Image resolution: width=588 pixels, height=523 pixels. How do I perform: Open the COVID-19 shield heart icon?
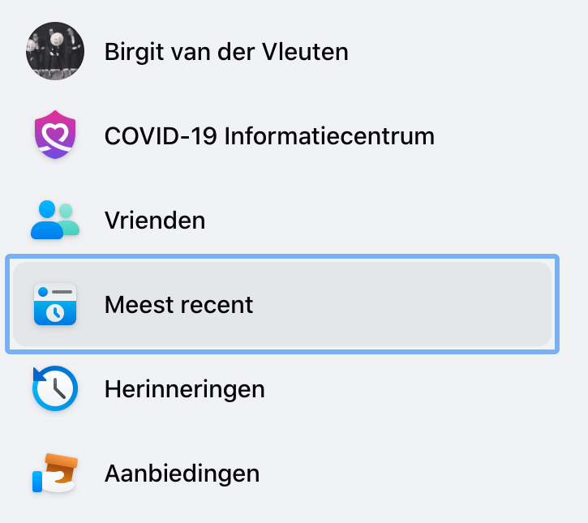tap(55, 135)
